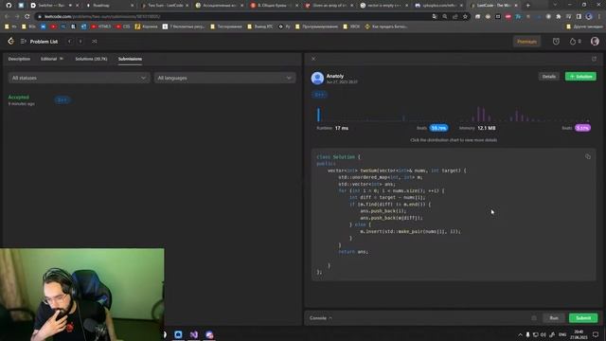Open the tab search chevron
606x341 pixels.
tap(555, 5)
